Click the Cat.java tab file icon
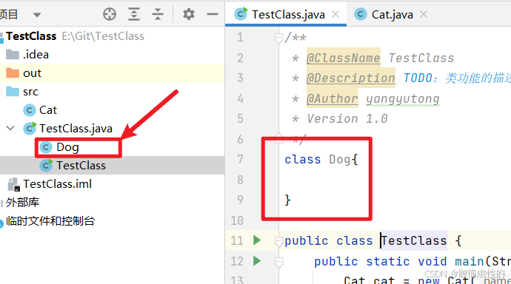Image resolution: width=511 pixels, height=284 pixels. 361,14
